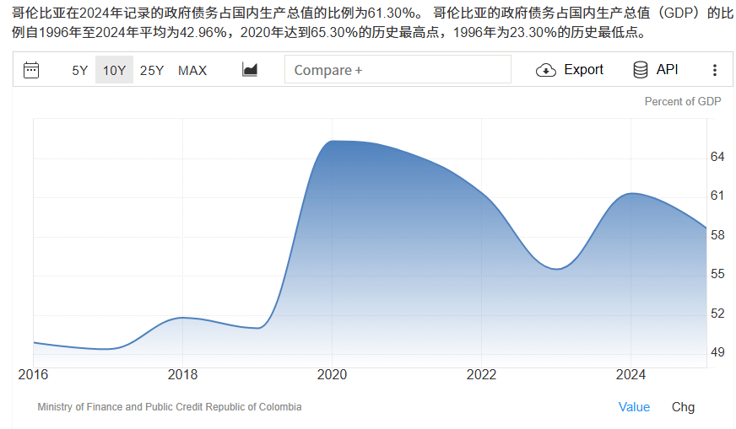Open the three-dot more options menu
The image size is (736, 429).
(x=715, y=70)
